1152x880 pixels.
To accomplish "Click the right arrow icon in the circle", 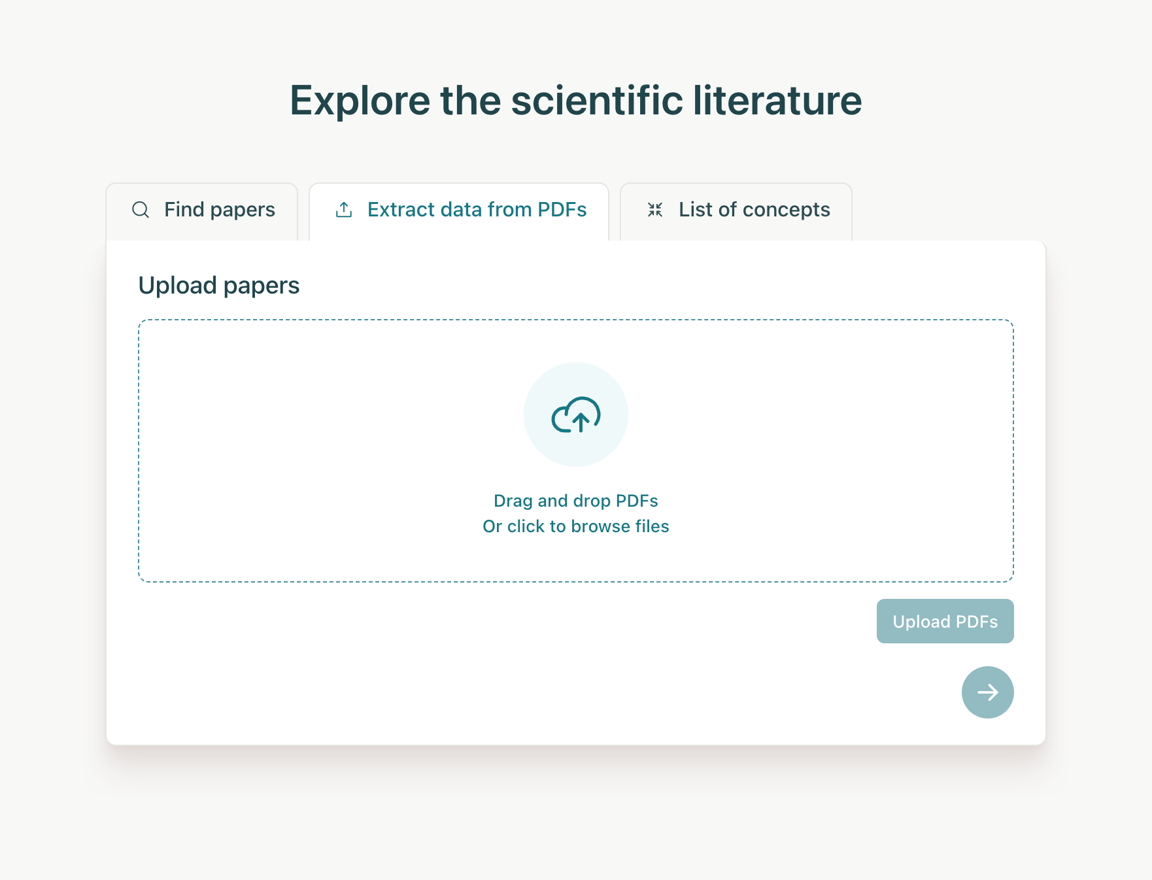I will [x=987, y=692].
